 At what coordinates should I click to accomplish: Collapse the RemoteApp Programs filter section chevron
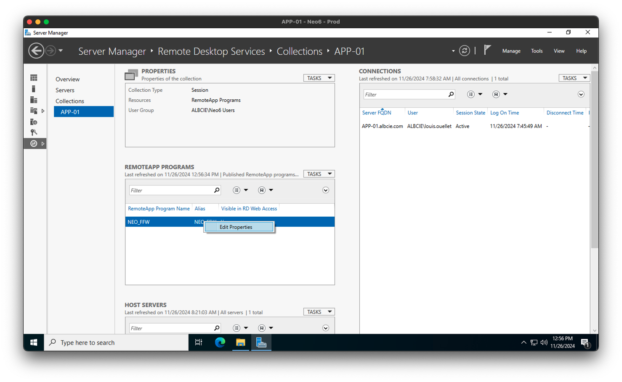click(325, 190)
